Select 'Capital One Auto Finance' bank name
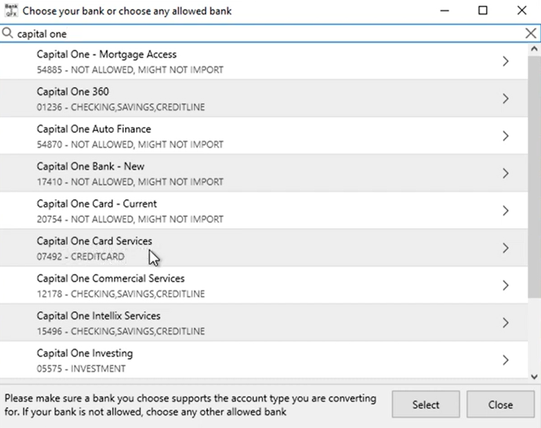 [x=94, y=129]
